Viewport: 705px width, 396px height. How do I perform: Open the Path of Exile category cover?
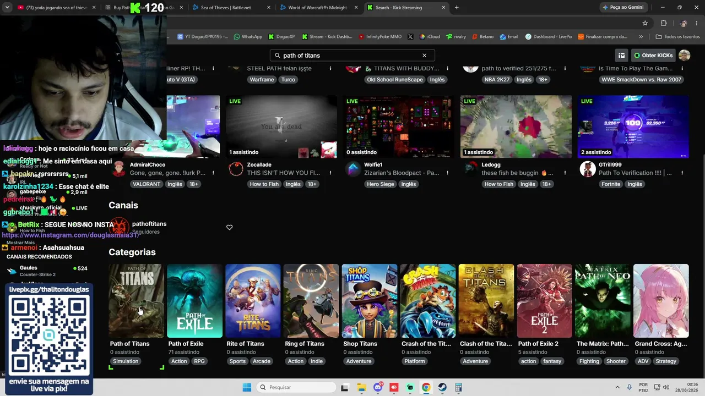point(194,301)
